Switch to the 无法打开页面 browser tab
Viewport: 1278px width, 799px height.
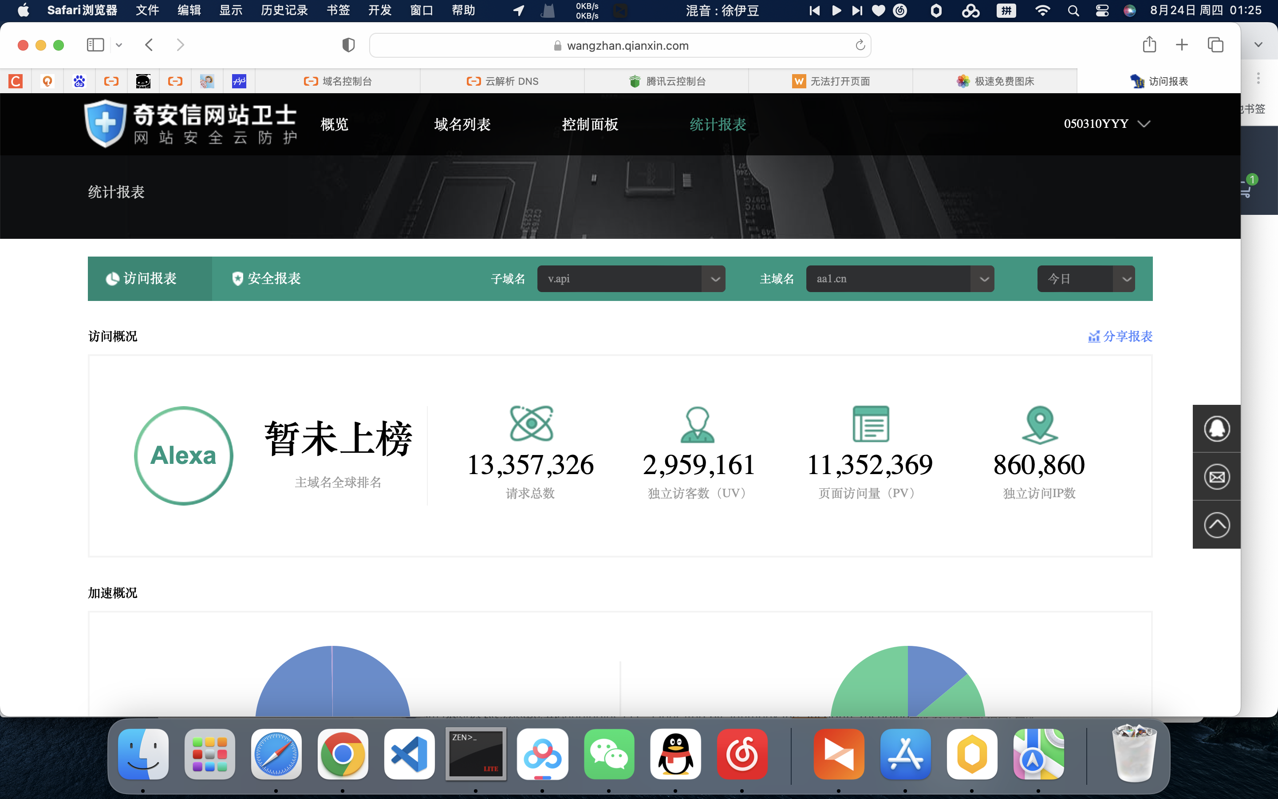point(831,81)
